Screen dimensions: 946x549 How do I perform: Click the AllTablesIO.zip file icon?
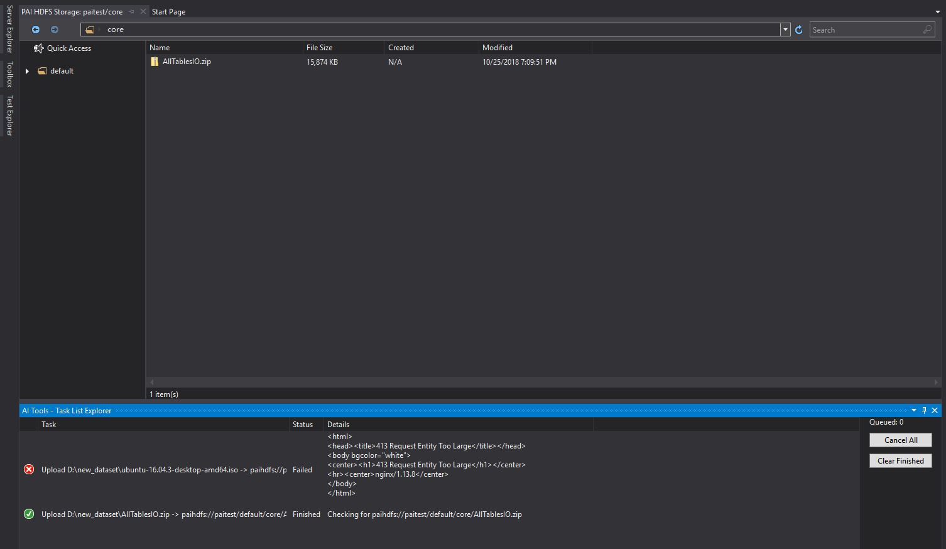pos(155,62)
